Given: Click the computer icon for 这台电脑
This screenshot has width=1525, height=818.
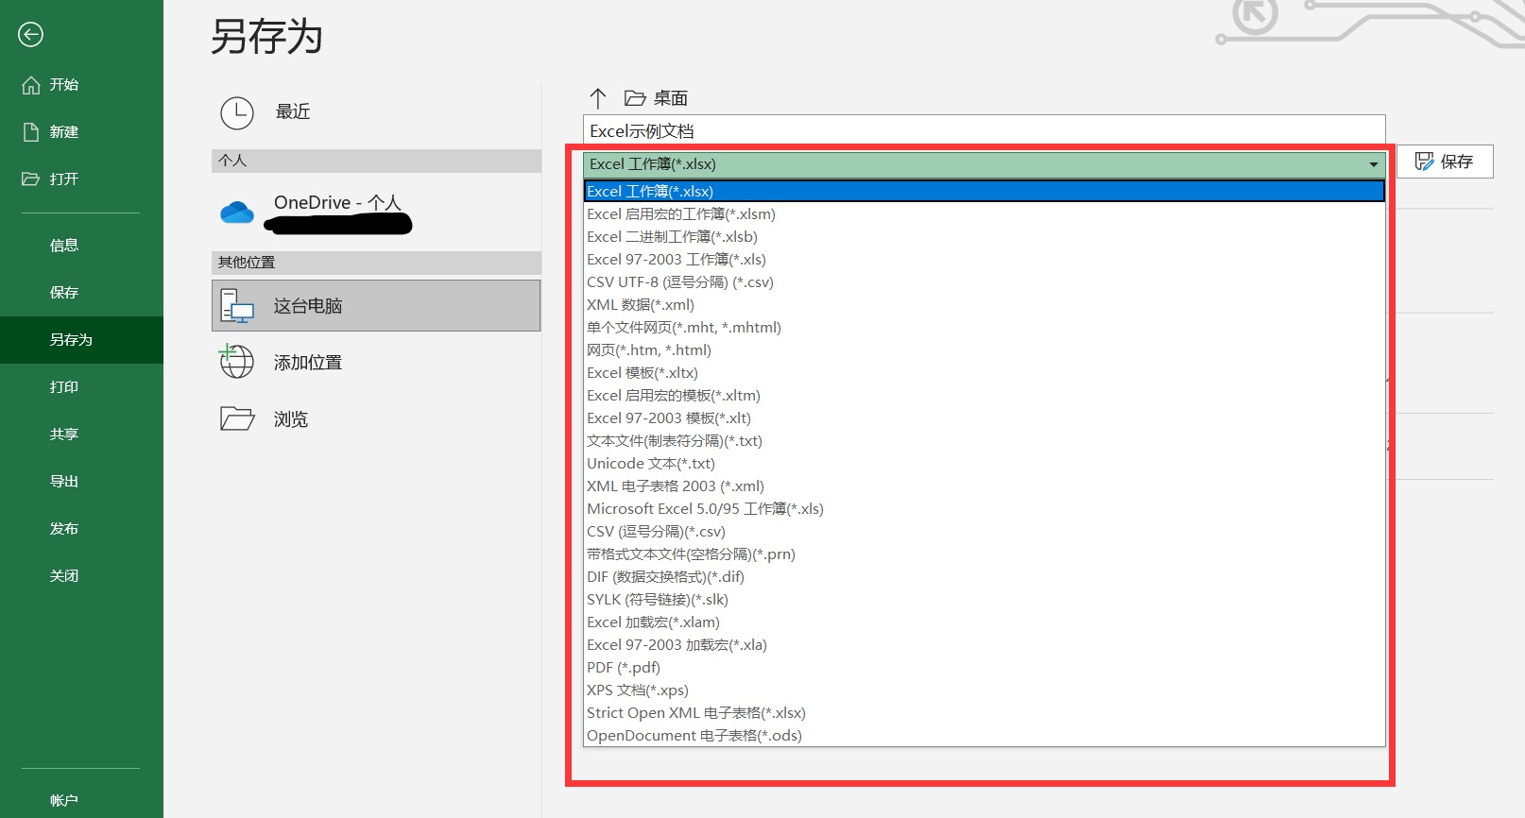Looking at the screenshot, I should coord(237,306).
